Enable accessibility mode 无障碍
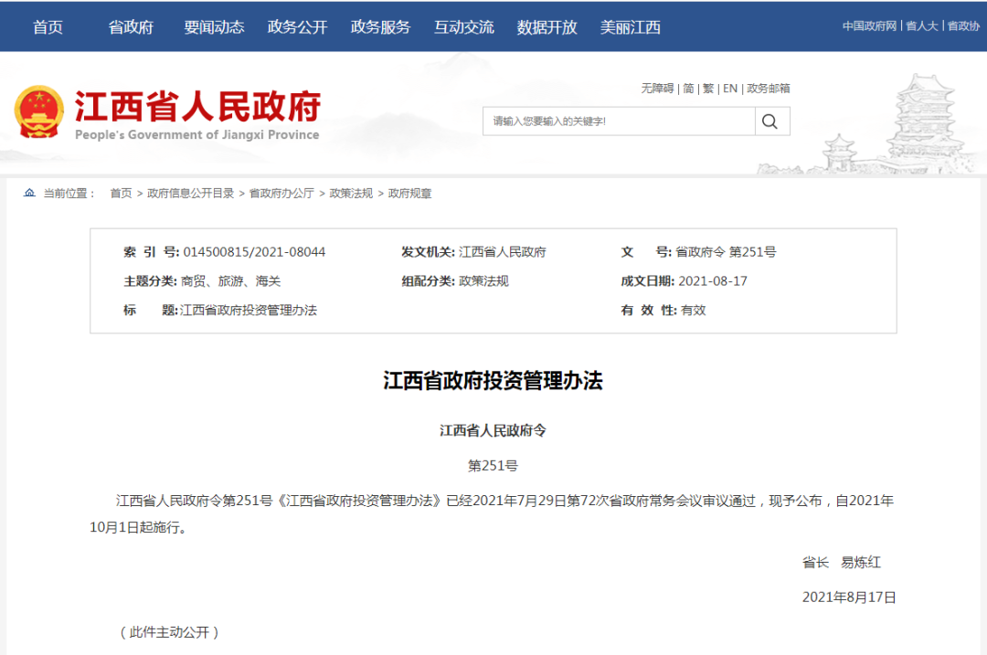 [656, 88]
